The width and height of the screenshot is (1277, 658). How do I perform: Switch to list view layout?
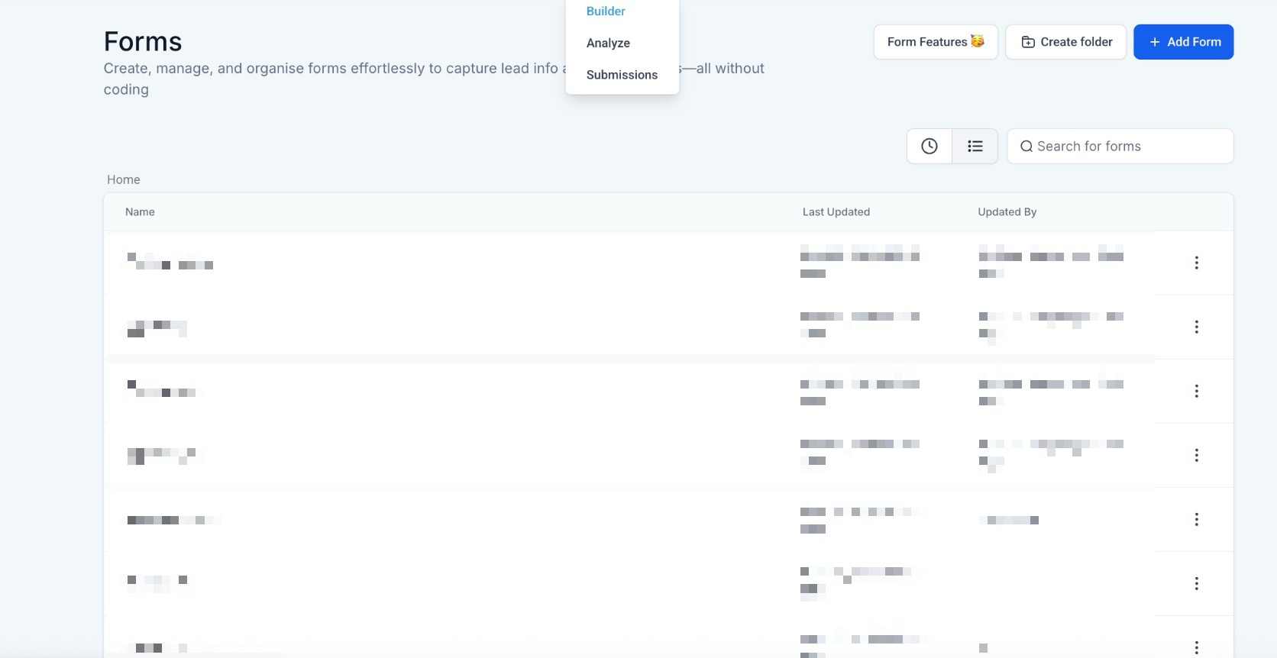click(975, 146)
